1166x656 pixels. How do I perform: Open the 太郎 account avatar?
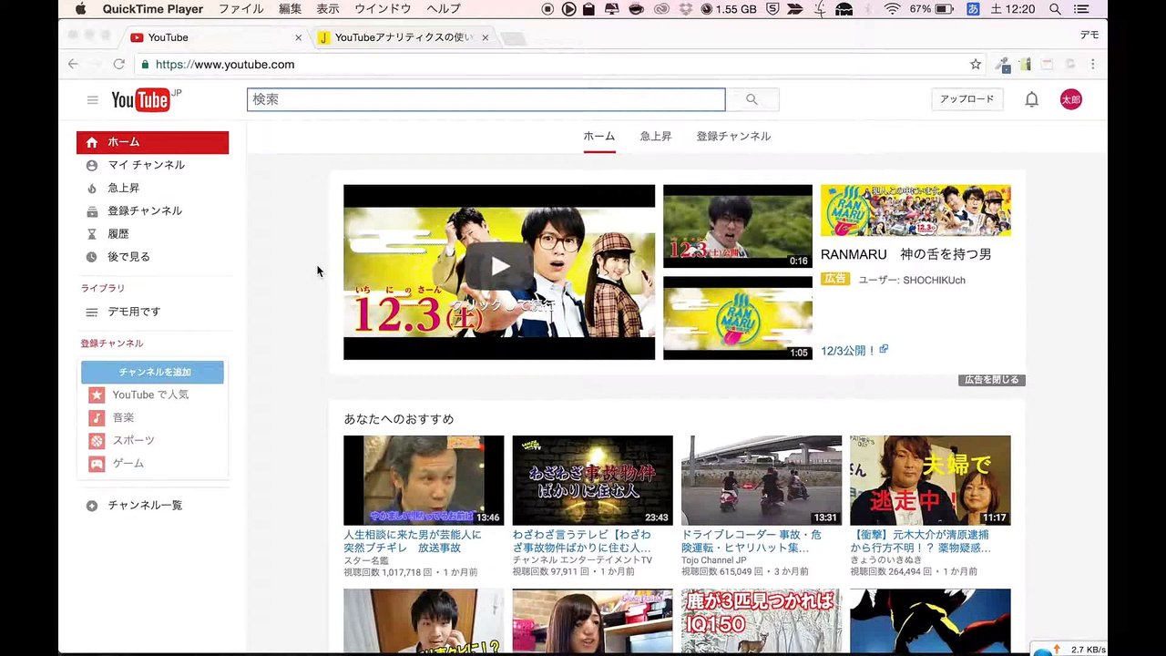[x=1071, y=99]
